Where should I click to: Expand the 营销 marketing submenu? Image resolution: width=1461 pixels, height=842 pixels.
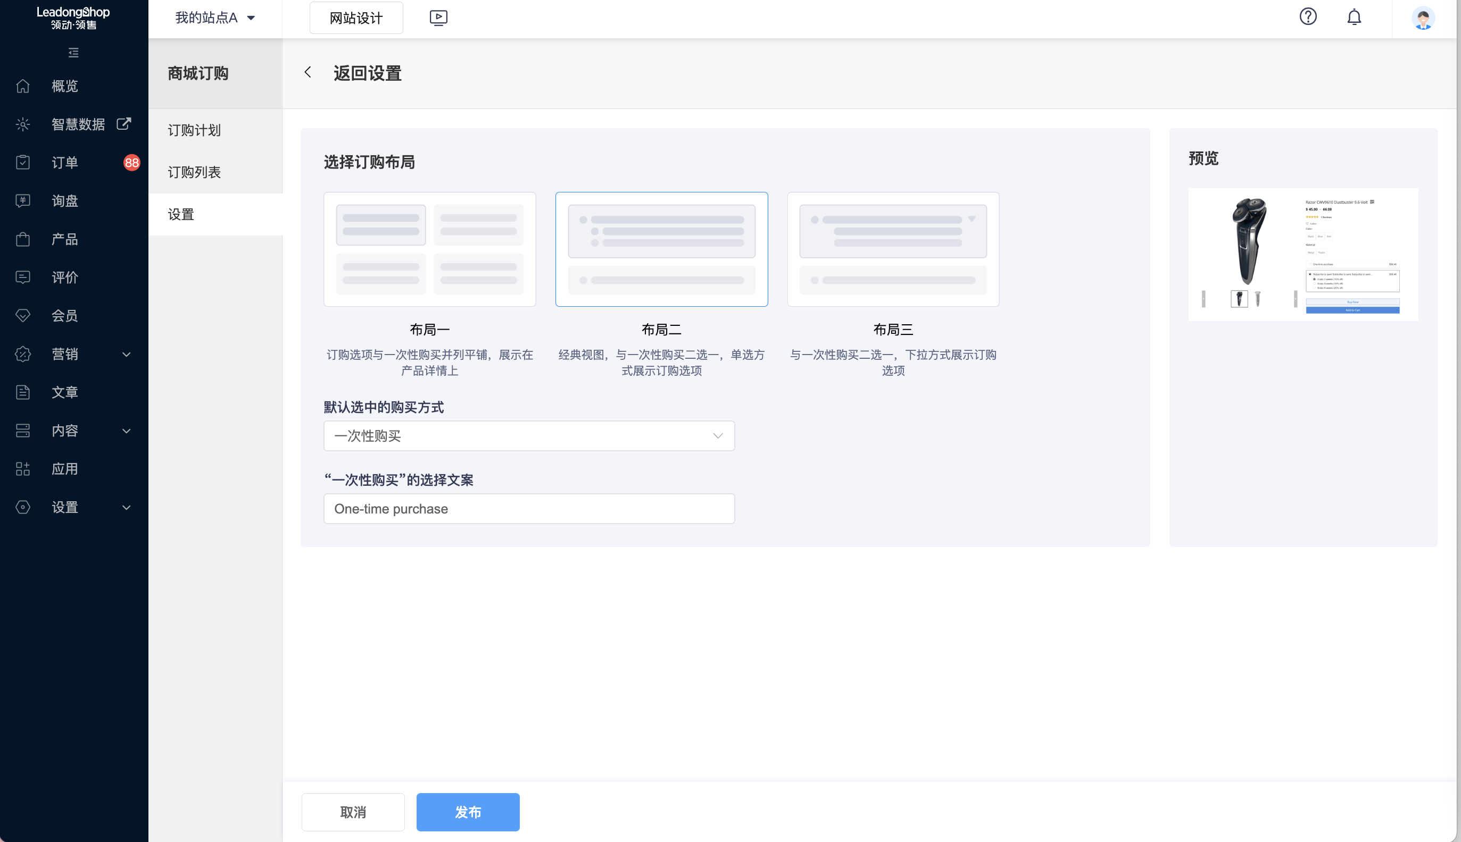[x=64, y=354]
